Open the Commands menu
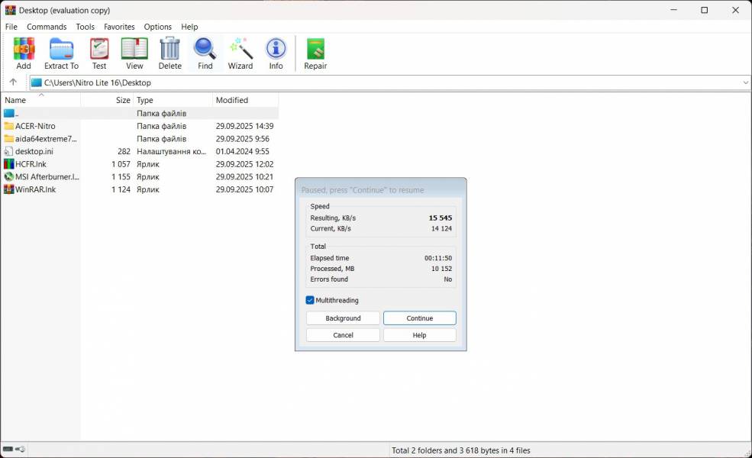Image resolution: width=752 pixels, height=458 pixels. pos(47,27)
